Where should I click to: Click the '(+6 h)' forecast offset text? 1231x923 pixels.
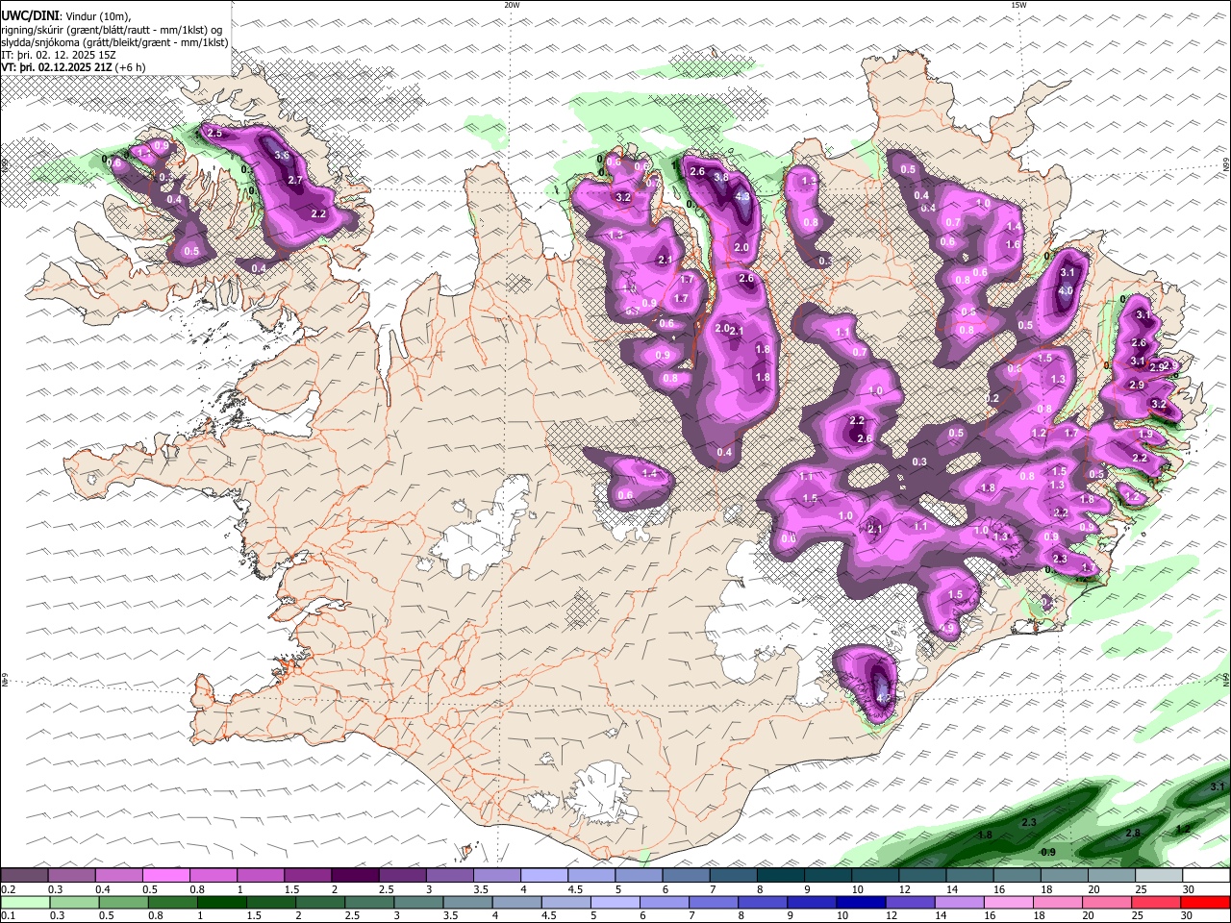[131, 67]
